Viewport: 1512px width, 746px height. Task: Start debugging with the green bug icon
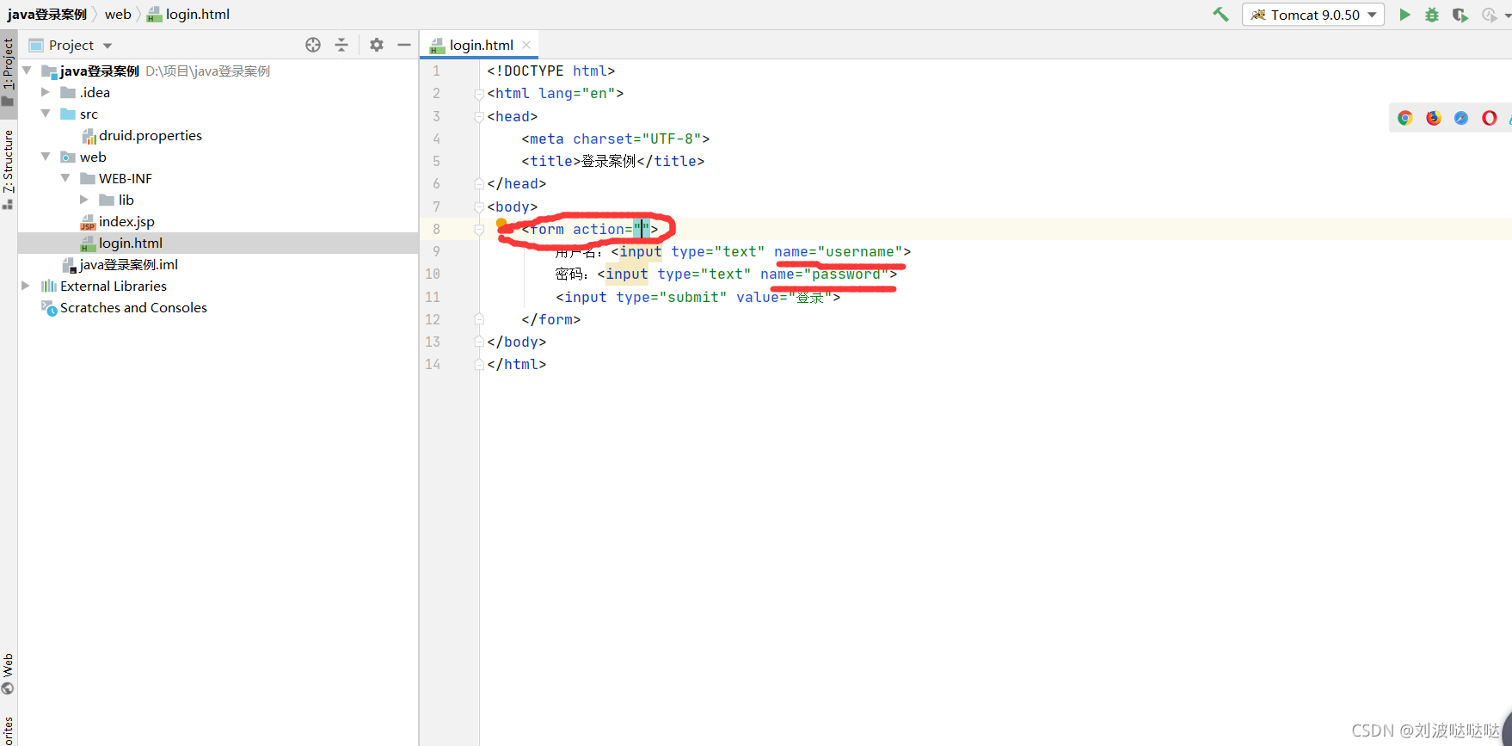1432,15
